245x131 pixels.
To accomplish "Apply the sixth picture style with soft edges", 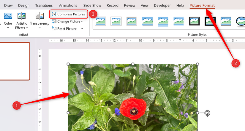I will tap(179, 21).
